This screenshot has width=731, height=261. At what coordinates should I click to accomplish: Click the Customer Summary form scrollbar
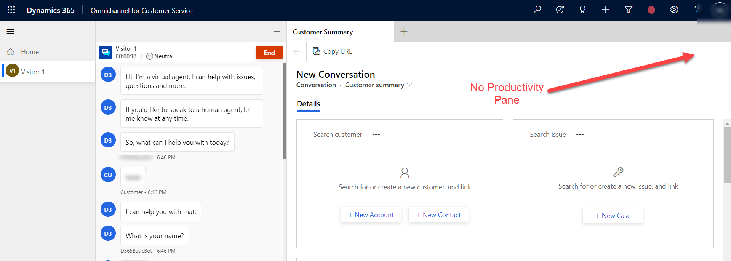pos(727,155)
